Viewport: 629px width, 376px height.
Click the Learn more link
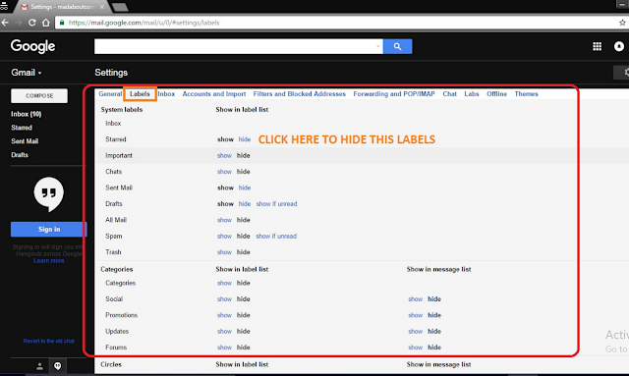(48, 260)
